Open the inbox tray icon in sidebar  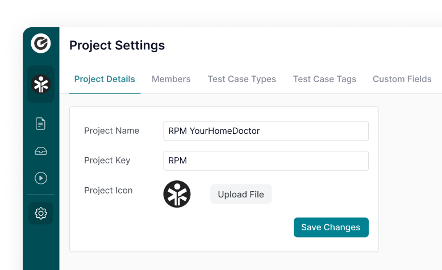41,151
